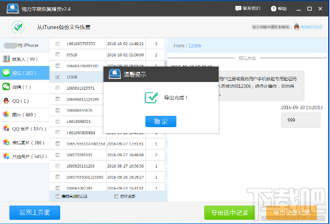This screenshot has height=224, width=330.
Task: Click 导出选中记录 button
Action: click(x=229, y=213)
